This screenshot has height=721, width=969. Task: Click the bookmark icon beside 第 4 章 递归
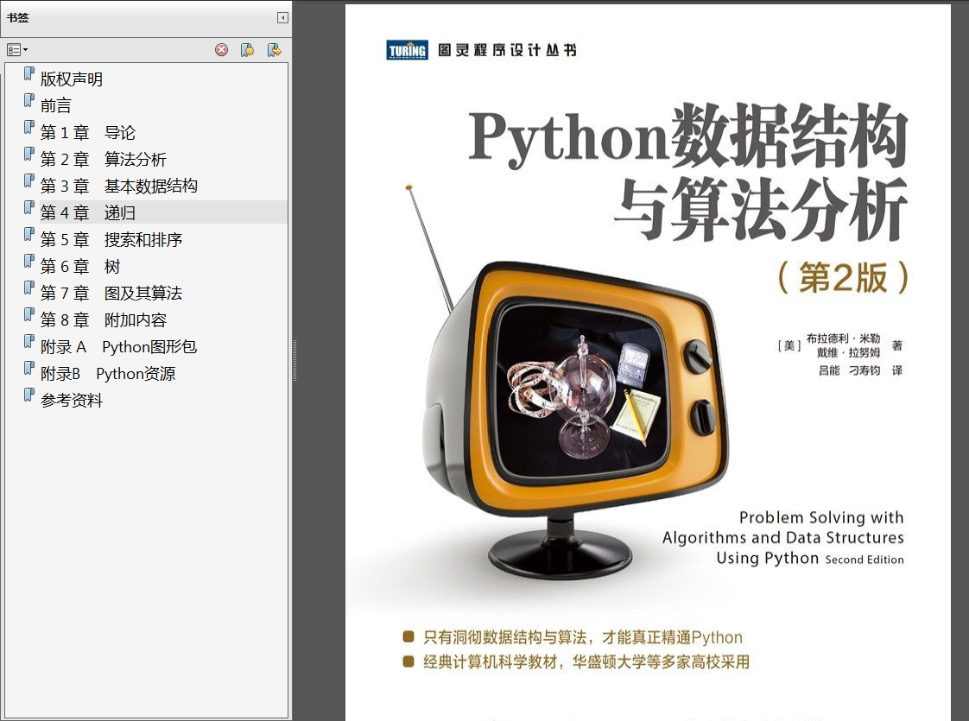point(29,207)
